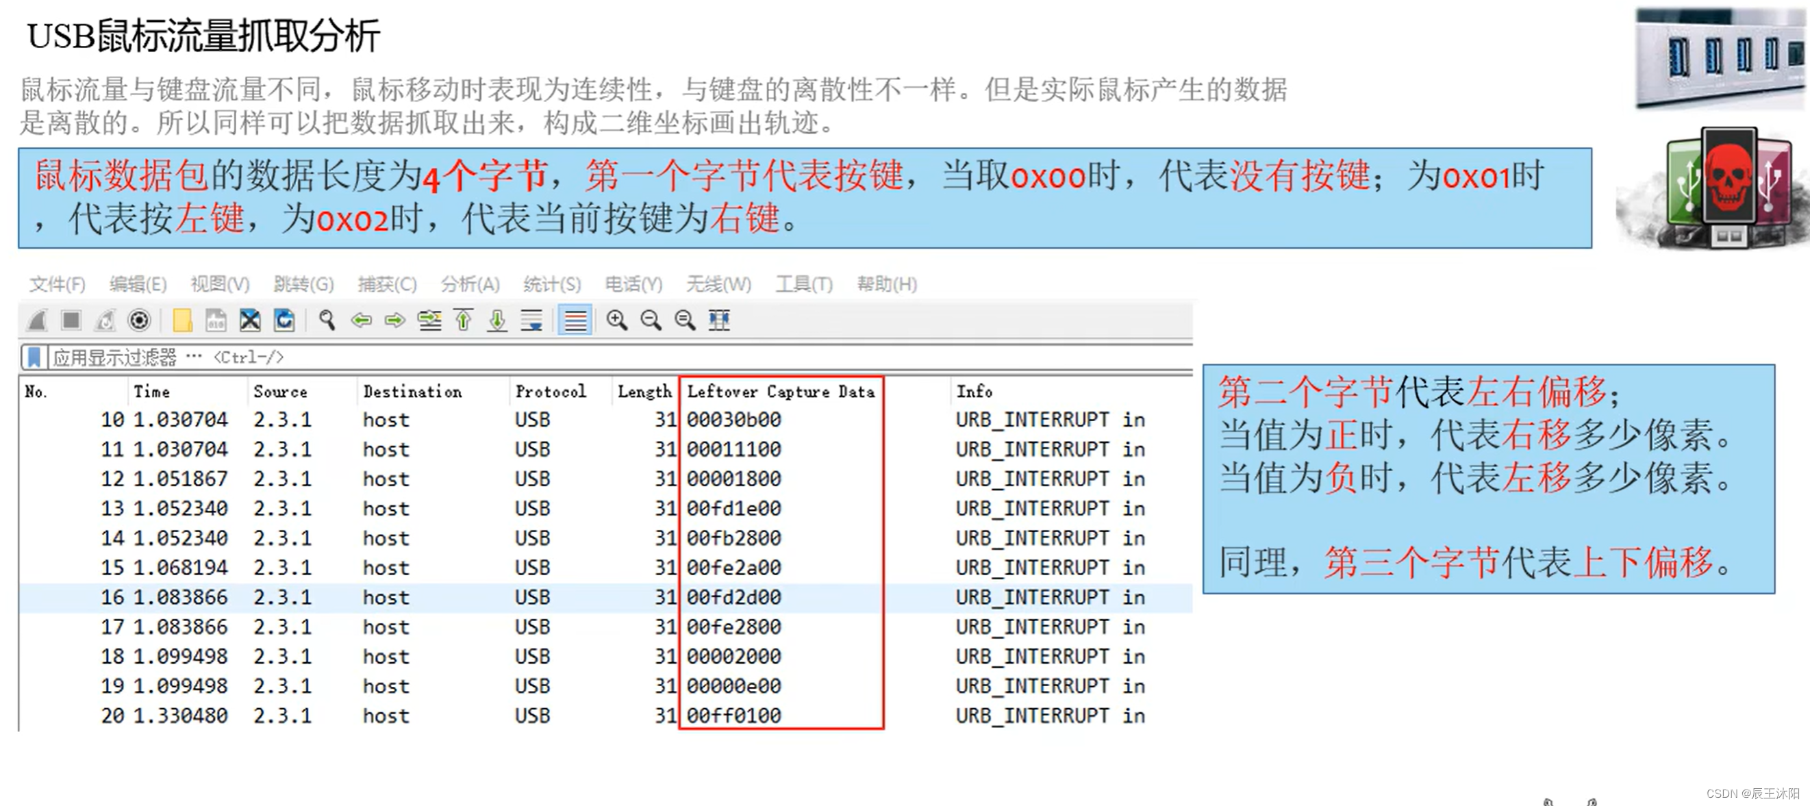The height and width of the screenshot is (806, 1810).
Task: Click the Leftover Capture Data column header
Action: [781, 392]
